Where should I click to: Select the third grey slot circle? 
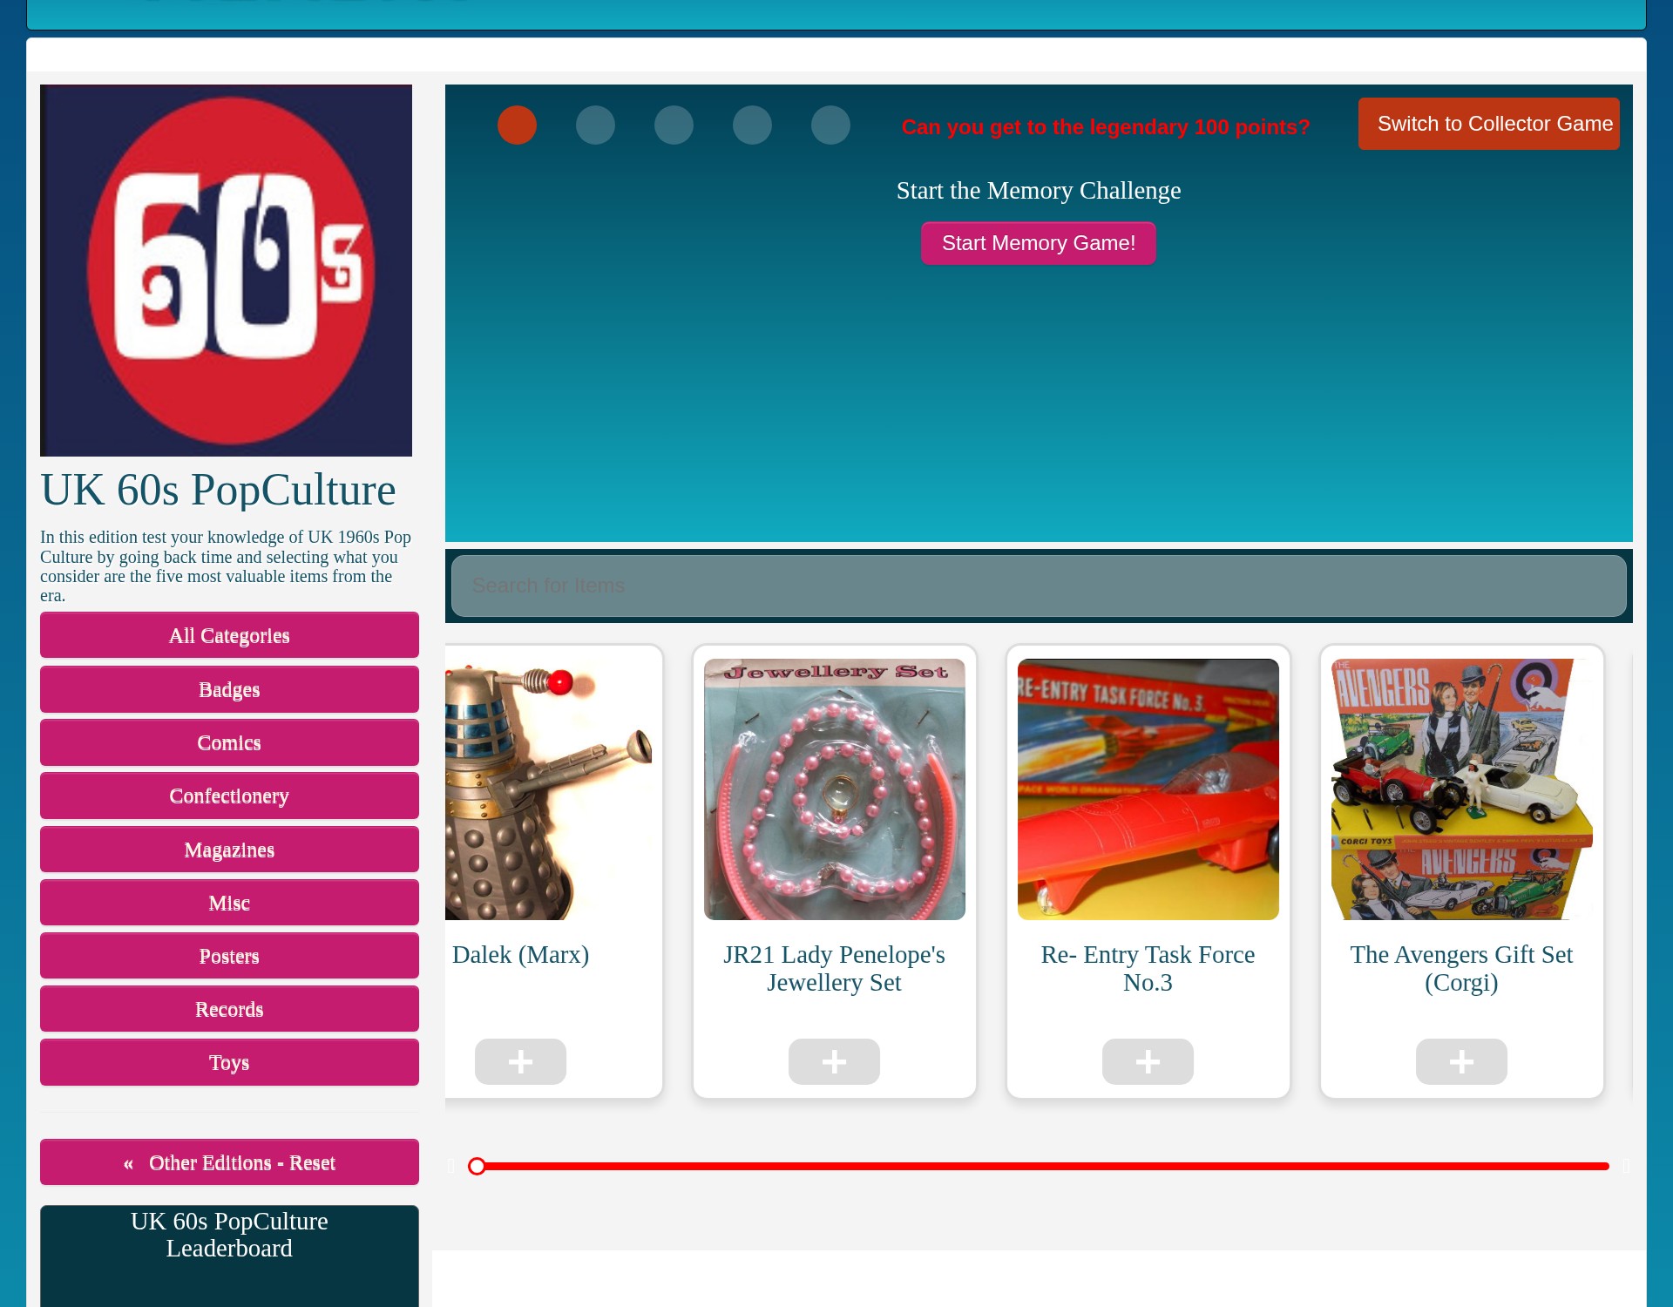[674, 125]
